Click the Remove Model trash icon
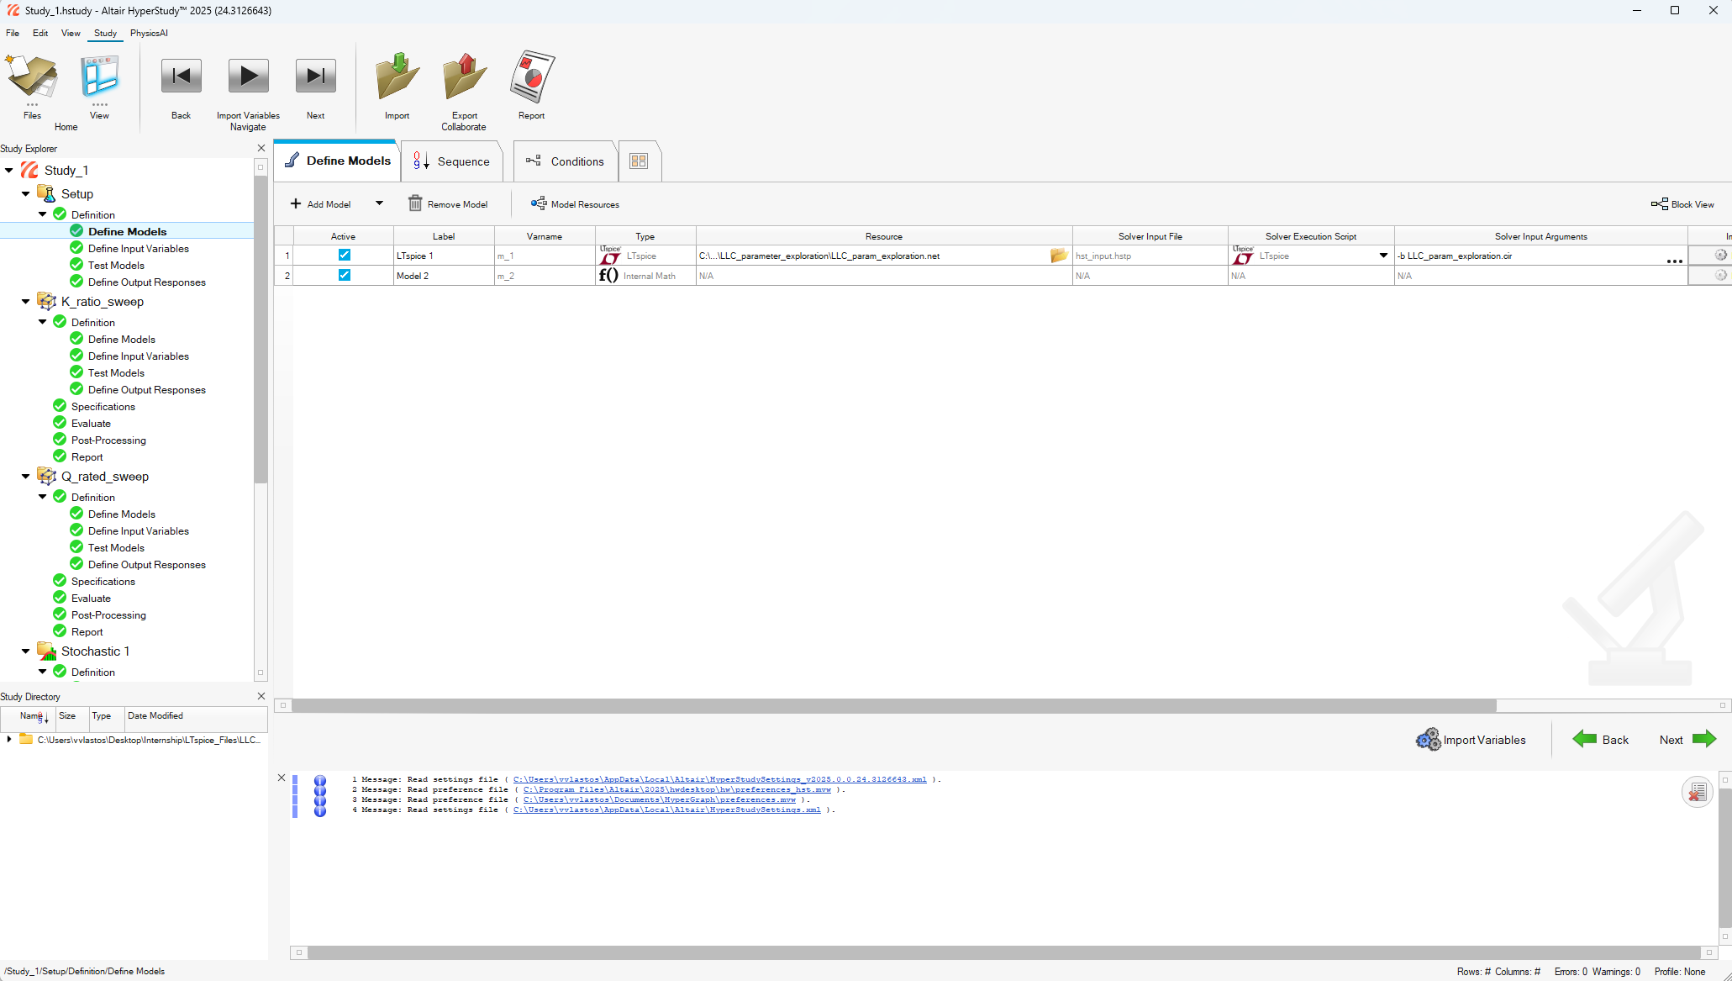This screenshot has height=981, width=1732. [x=415, y=203]
